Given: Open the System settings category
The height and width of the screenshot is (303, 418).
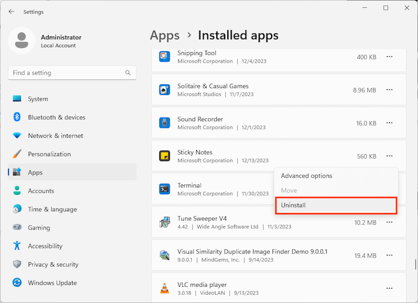Looking at the screenshot, I should tap(72, 99).
